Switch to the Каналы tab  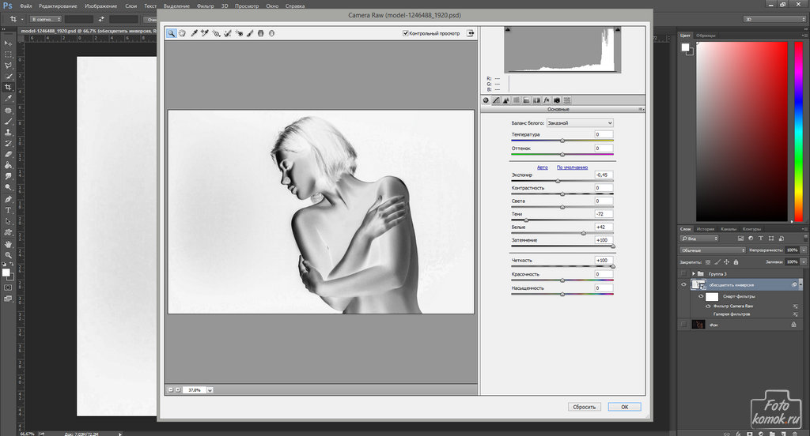pos(729,229)
